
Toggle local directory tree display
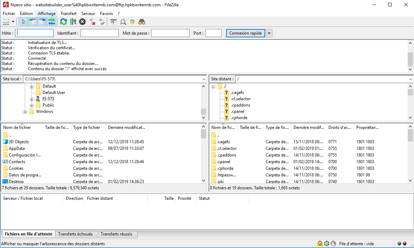[33, 22]
